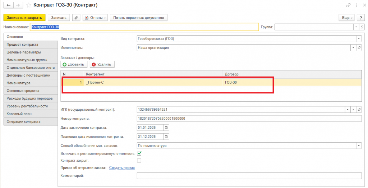Open the Создать приказ link
This screenshot has width=368, height=188.
point(122,168)
